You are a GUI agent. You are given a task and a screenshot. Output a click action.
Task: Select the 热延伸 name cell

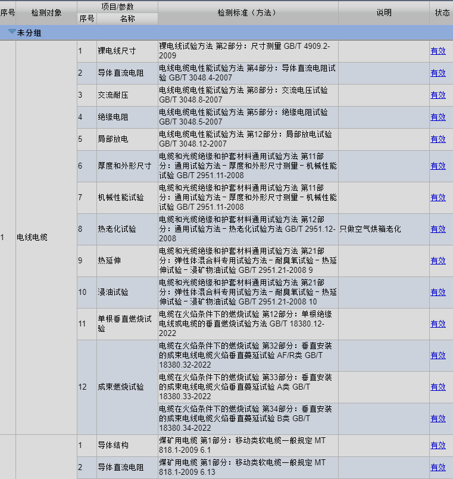point(127,260)
